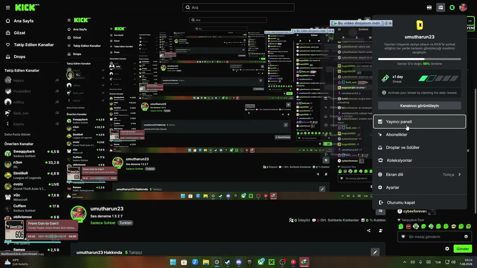Open Koleksiyonlar from the profile menu
The width and height of the screenshot is (477, 268).
coord(420,160)
